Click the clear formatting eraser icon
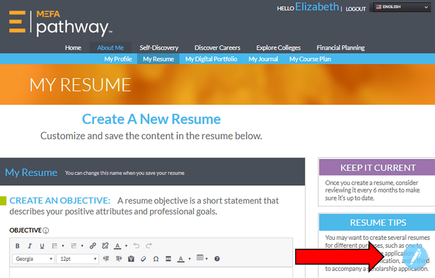The height and width of the screenshot is (278, 435). [143, 258]
